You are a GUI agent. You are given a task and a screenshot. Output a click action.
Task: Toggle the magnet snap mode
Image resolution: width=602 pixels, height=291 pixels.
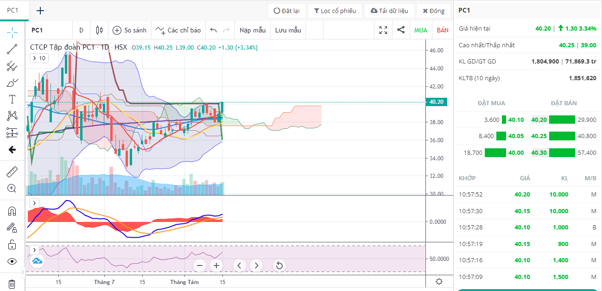click(12, 211)
